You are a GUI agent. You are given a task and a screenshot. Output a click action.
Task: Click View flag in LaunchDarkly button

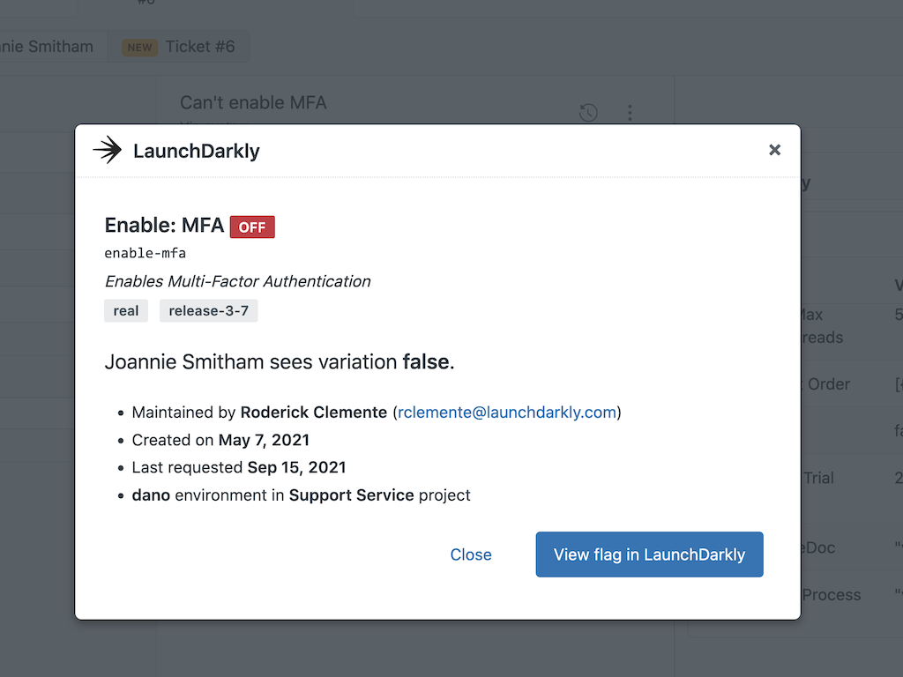click(649, 554)
